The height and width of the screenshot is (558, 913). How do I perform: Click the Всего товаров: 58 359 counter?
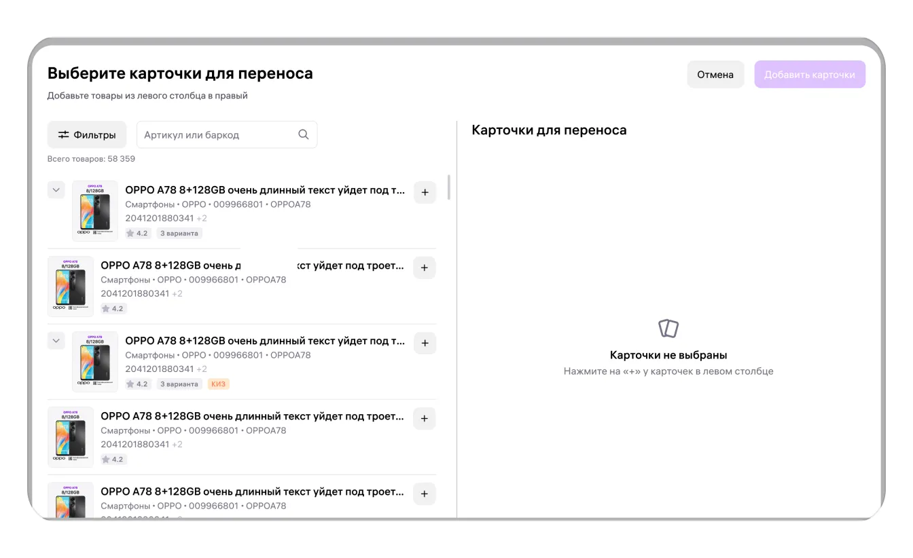[91, 159]
